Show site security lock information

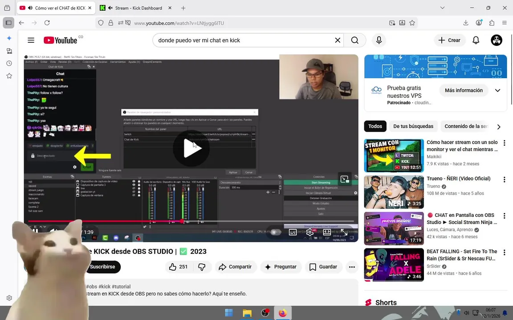[110, 23]
